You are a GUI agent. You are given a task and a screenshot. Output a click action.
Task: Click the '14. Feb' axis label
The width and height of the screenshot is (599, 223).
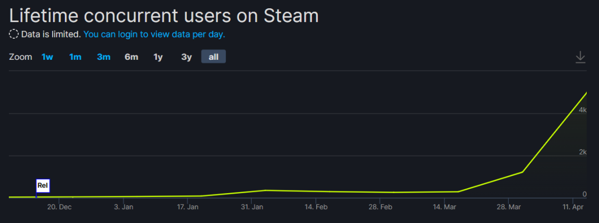[316, 208]
